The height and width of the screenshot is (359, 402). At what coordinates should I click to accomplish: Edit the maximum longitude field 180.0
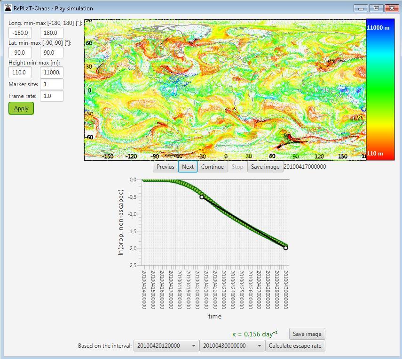(x=52, y=33)
